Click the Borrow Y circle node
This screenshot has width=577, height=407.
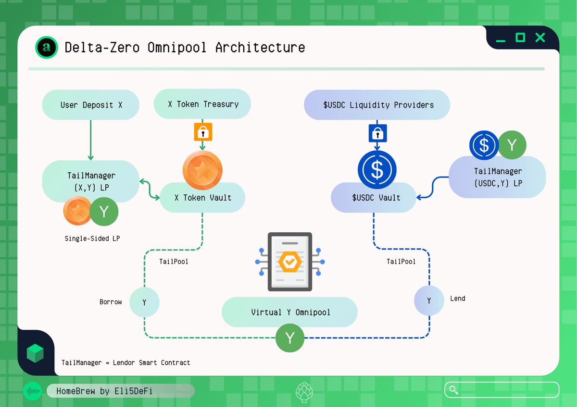pyautogui.click(x=144, y=302)
